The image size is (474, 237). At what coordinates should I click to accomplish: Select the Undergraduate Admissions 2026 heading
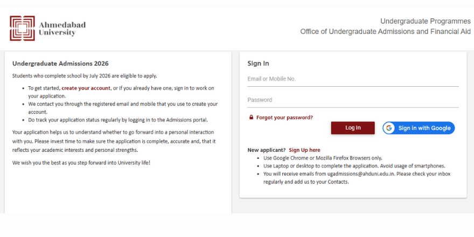point(60,64)
